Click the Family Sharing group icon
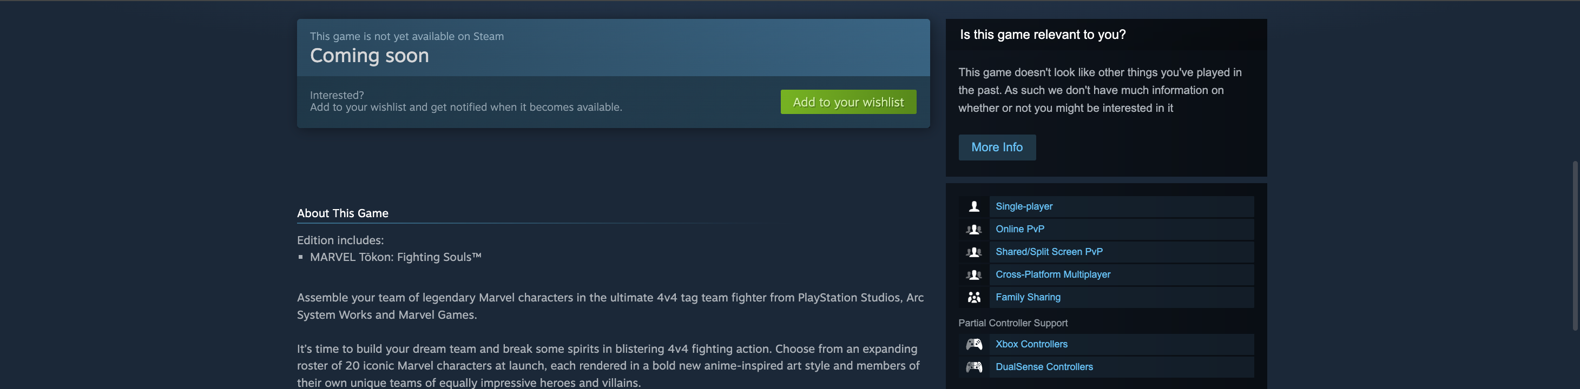 pos(973,297)
